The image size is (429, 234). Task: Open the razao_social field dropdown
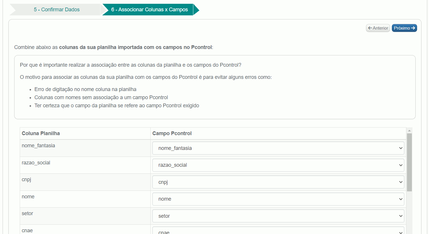pos(278,165)
